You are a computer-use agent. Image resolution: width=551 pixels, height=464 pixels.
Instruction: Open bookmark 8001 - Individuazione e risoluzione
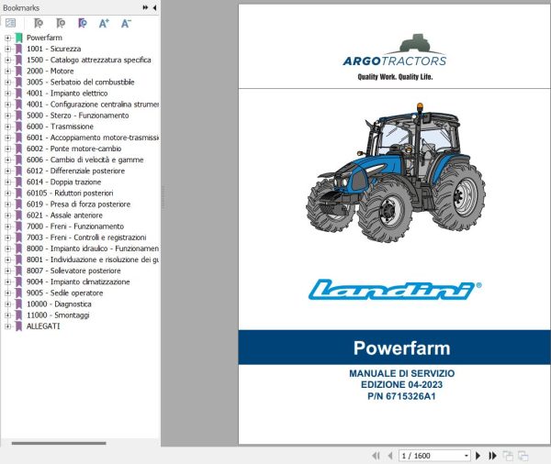(x=93, y=260)
